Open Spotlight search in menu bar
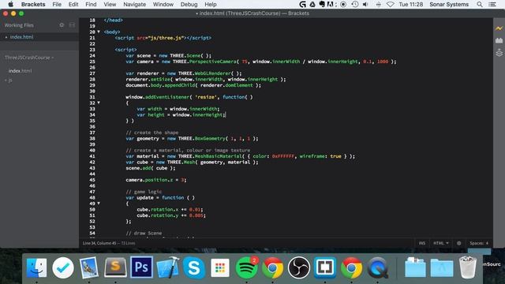This screenshot has height=284, width=505. click(x=480, y=5)
